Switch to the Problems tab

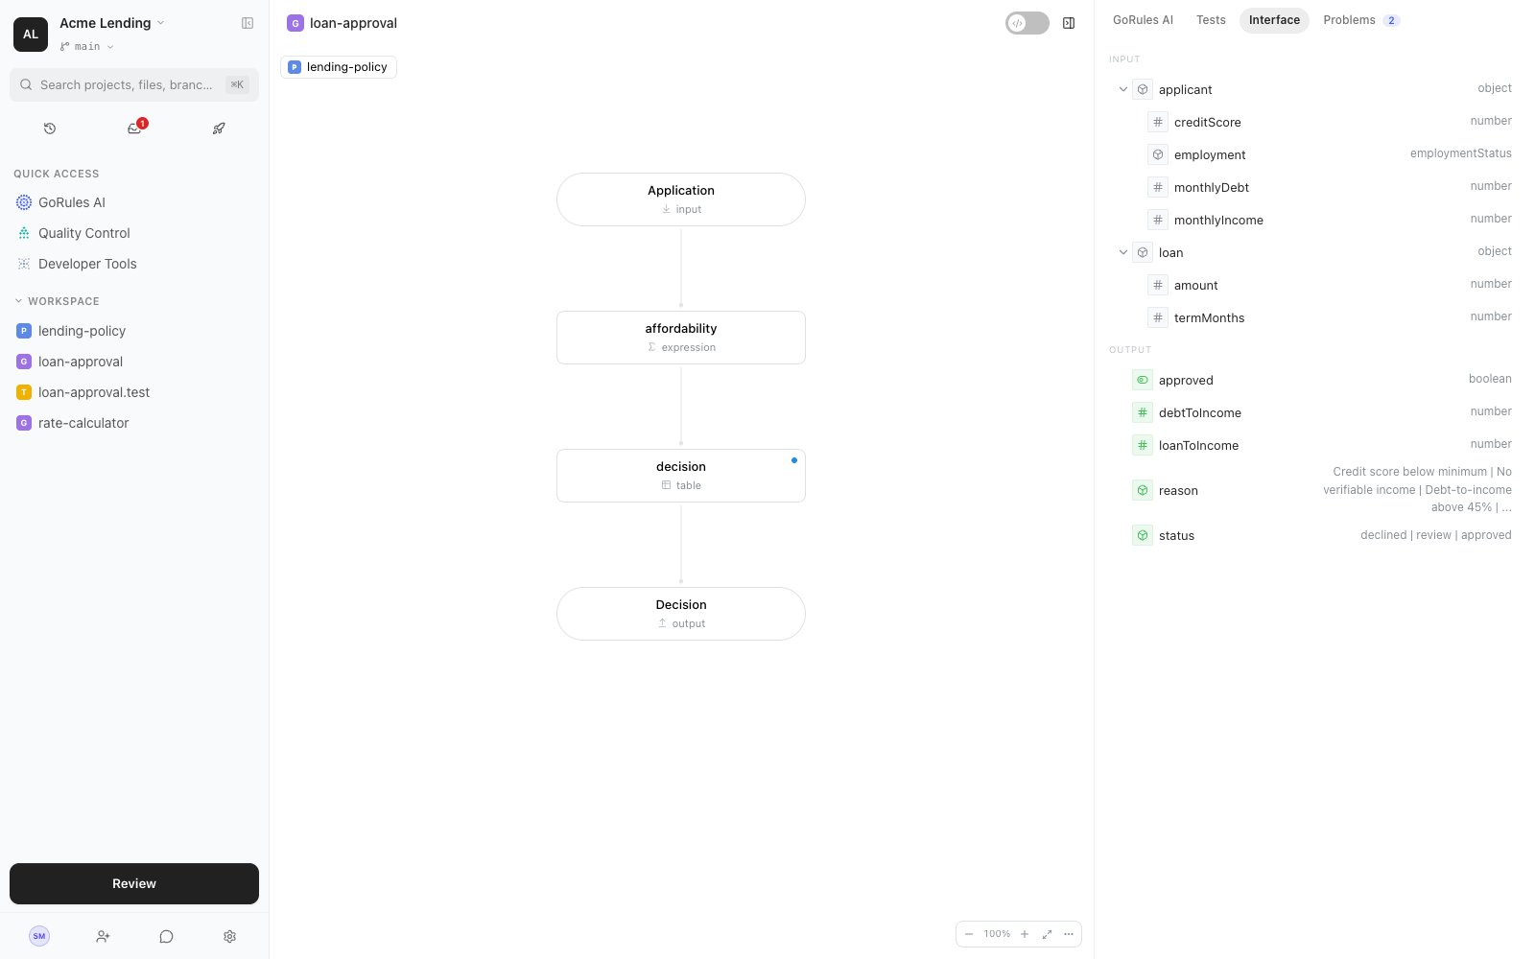tap(1361, 20)
